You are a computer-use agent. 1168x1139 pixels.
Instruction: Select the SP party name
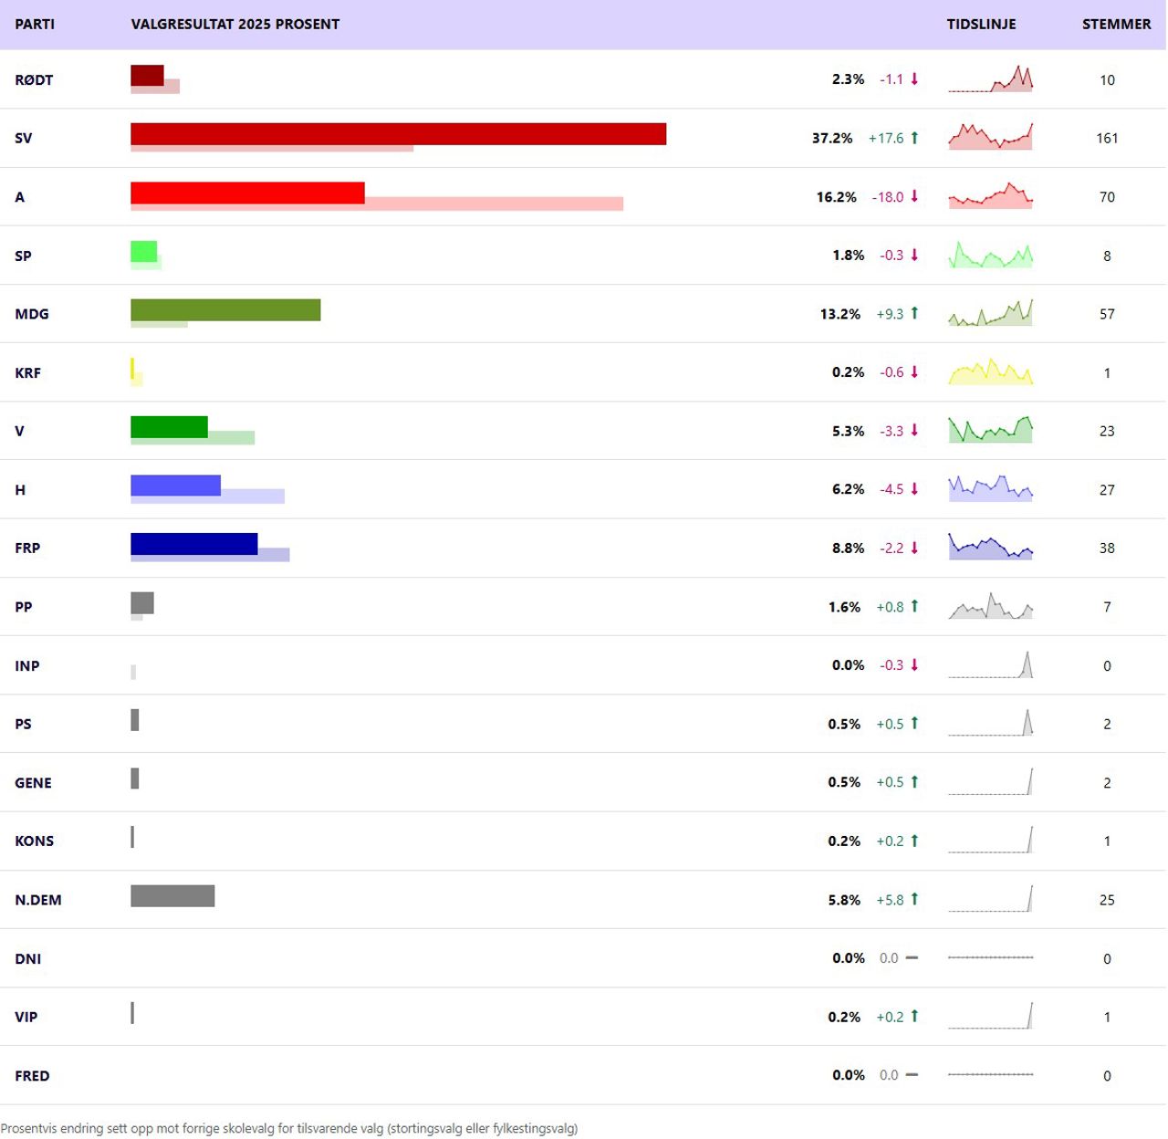[x=24, y=256]
